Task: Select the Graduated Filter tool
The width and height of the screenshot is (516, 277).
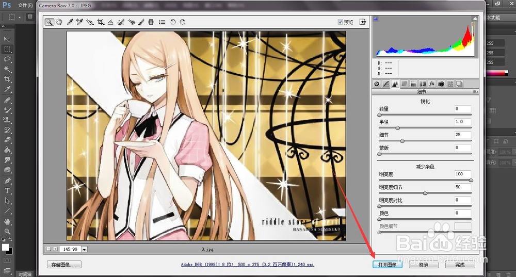Action: [x=151, y=22]
